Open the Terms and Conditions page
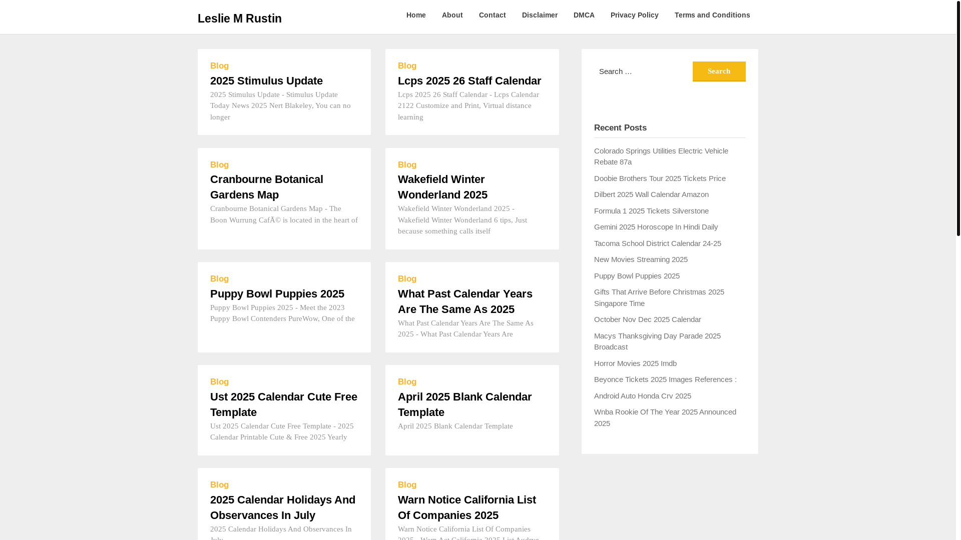Image resolution: width=961 pixels, height=540 pixels. 712,15
